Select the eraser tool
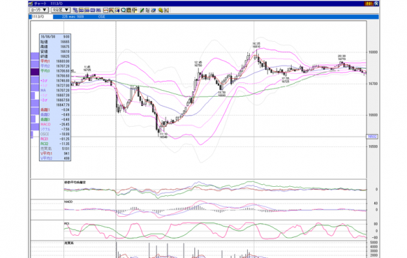 pyautogui.click(x=153, y=10)
